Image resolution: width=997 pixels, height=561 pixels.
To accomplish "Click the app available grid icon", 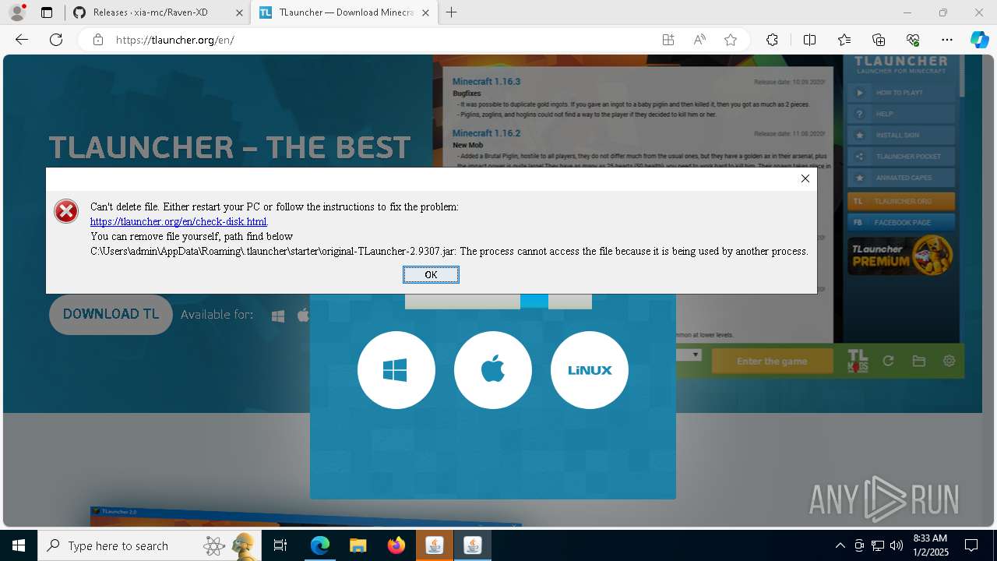I will (x=668, y=40).
